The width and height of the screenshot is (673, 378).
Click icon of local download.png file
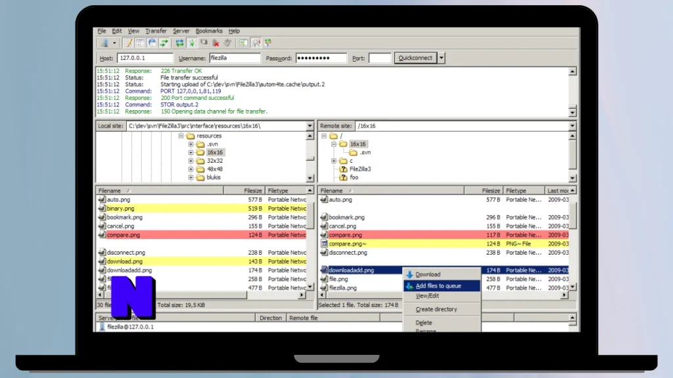102,261
